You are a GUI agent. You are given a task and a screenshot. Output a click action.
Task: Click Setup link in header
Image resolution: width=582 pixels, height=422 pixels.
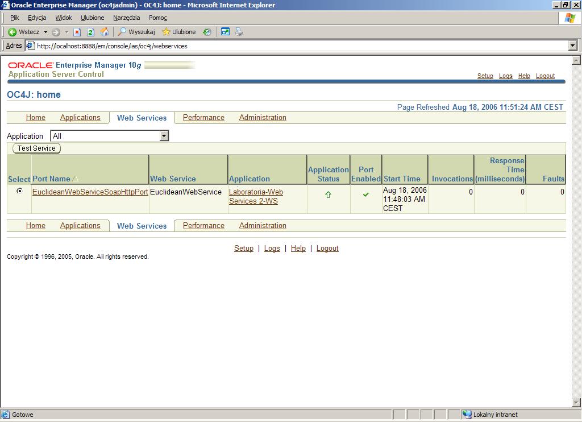[x=485, y=76]
